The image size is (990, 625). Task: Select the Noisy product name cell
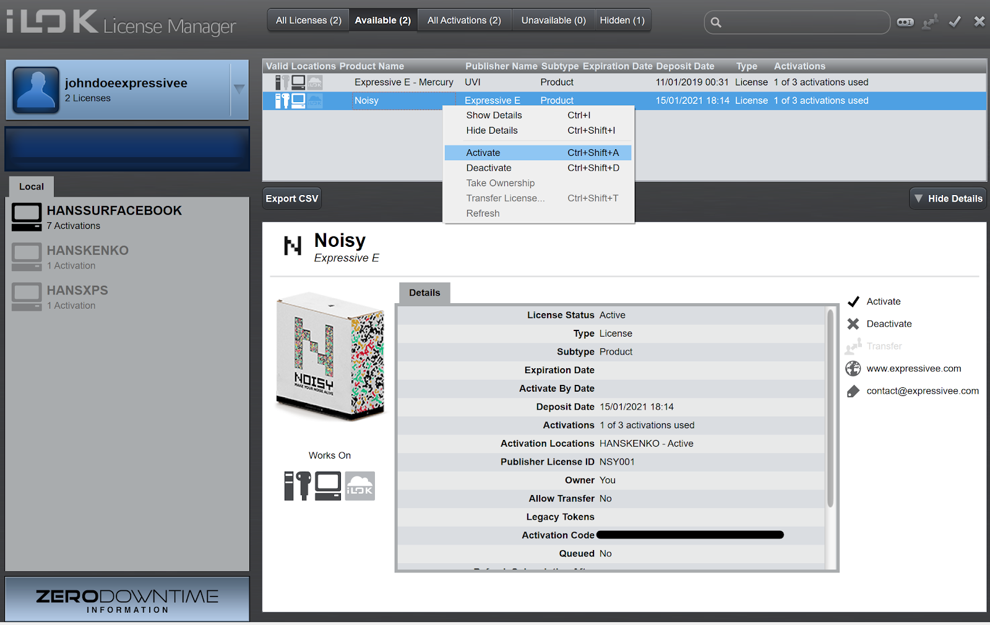pos(405,100)
